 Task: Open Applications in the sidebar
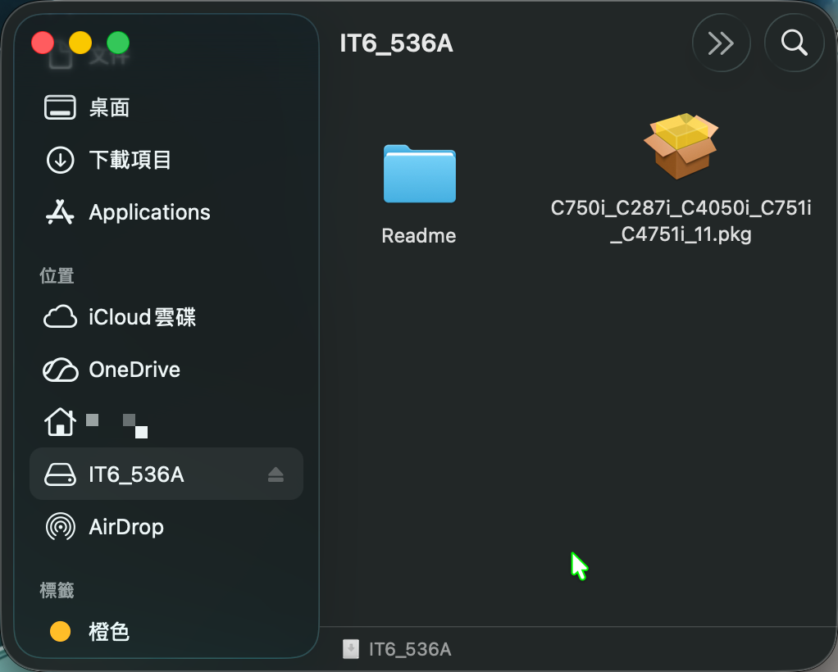click(x=166, y=212)
